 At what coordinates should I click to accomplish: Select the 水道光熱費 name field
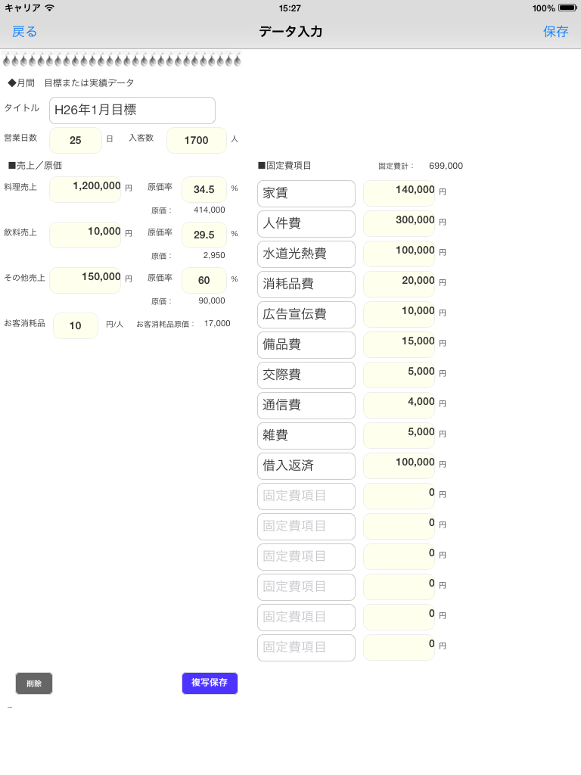306,254
